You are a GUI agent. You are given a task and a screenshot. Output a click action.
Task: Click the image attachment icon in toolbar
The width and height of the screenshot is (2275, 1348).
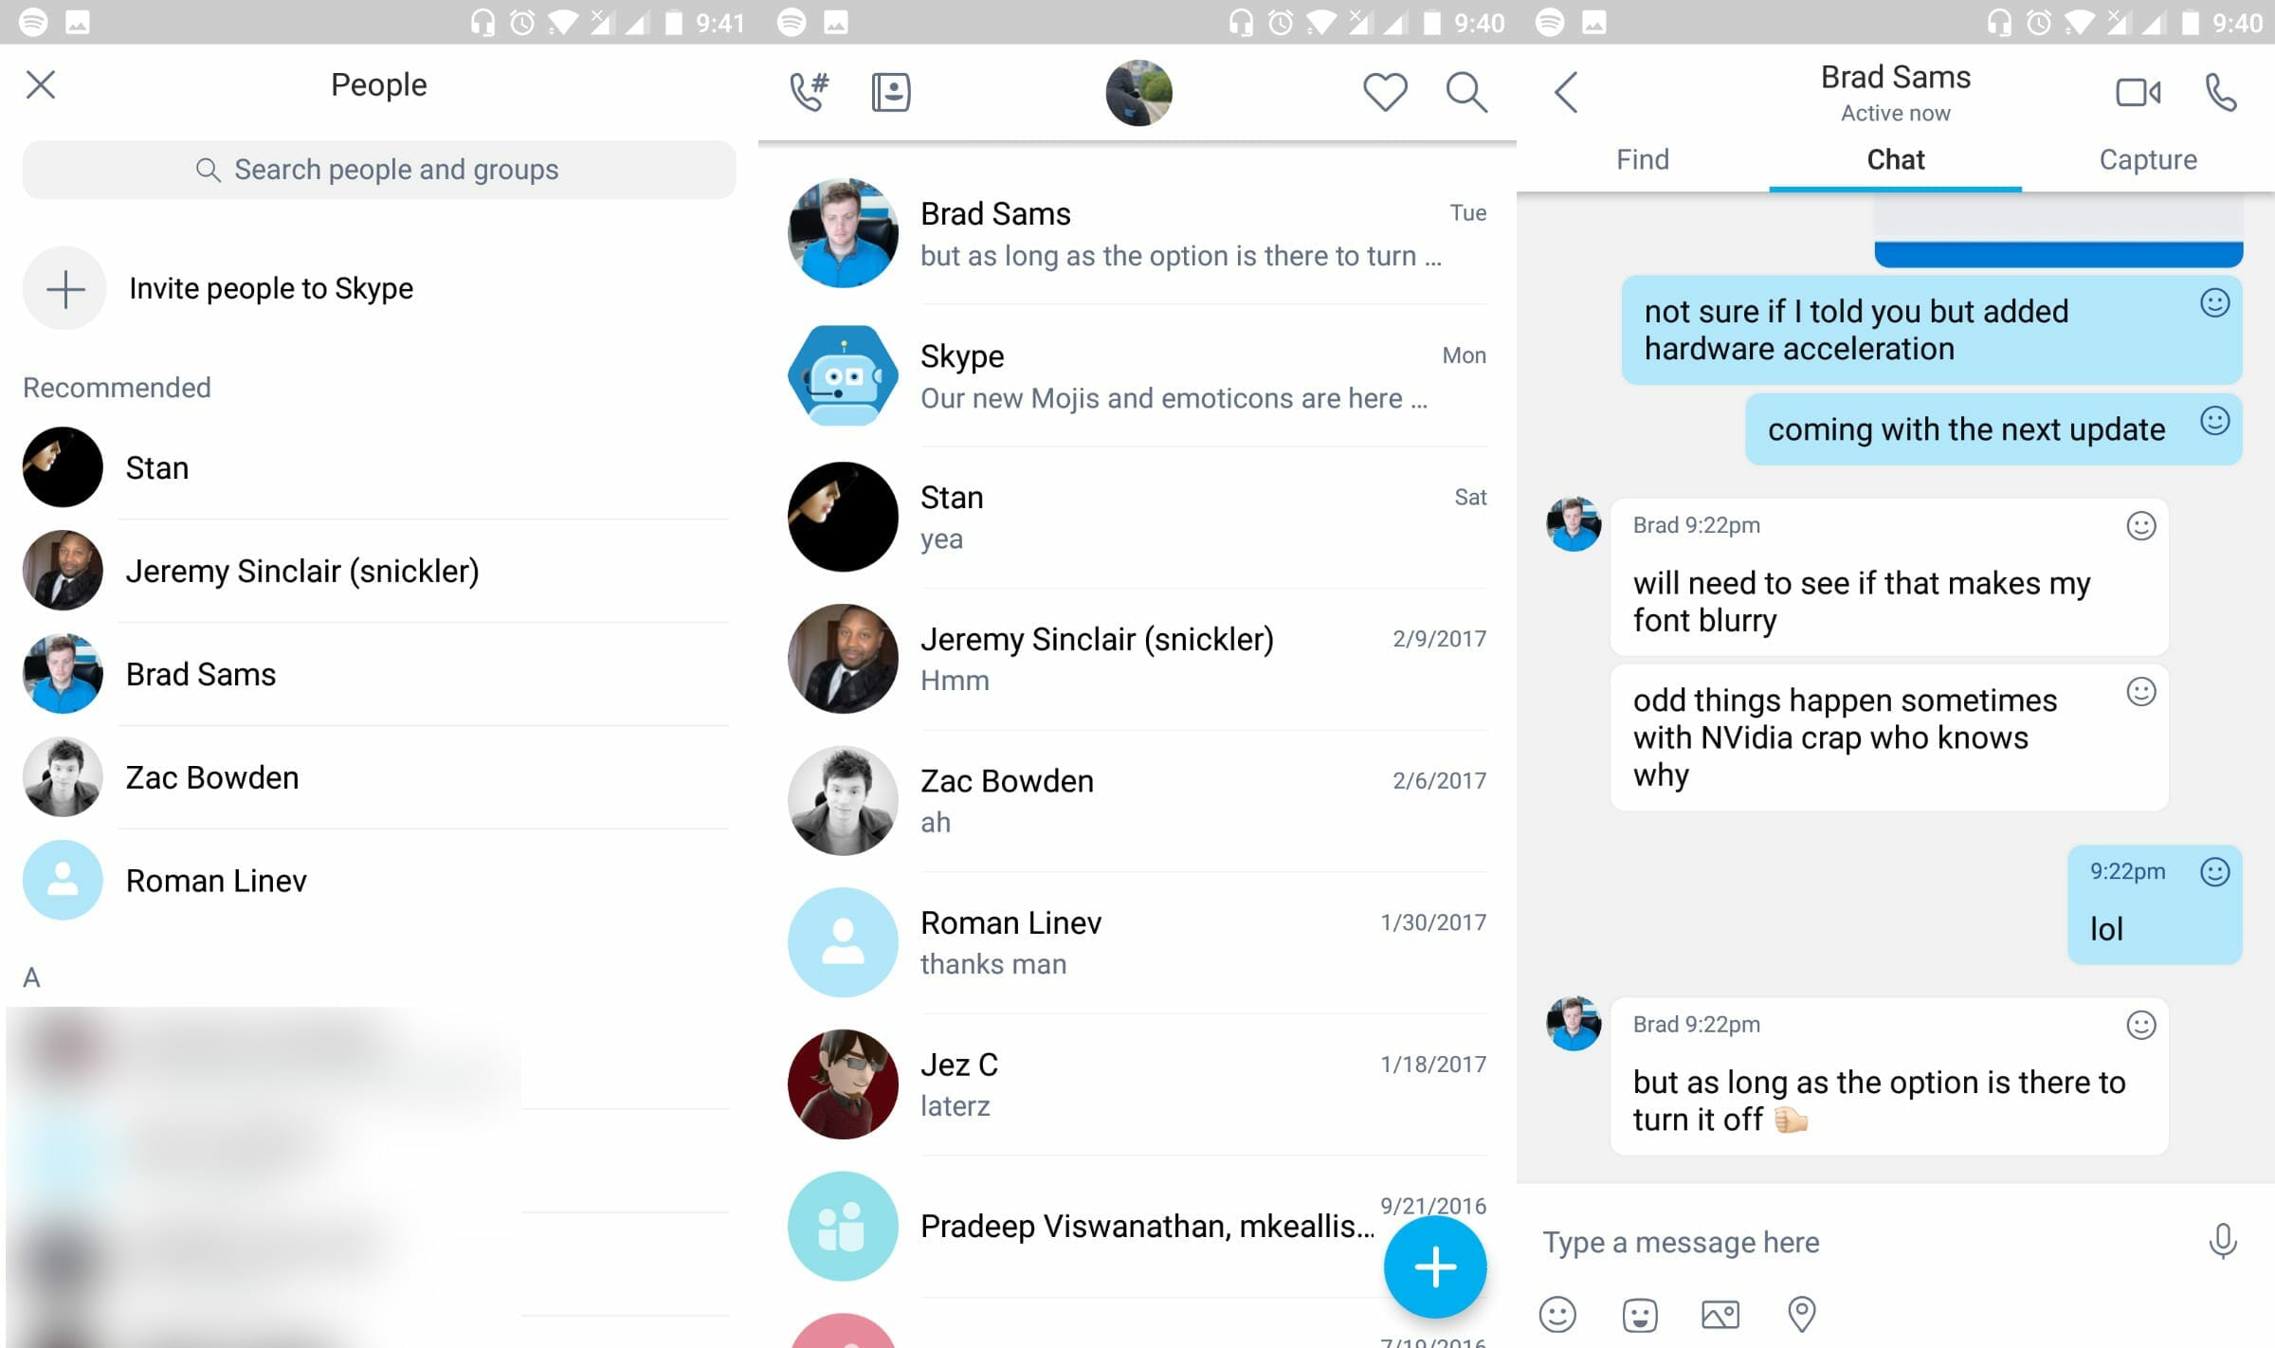1721,1311
